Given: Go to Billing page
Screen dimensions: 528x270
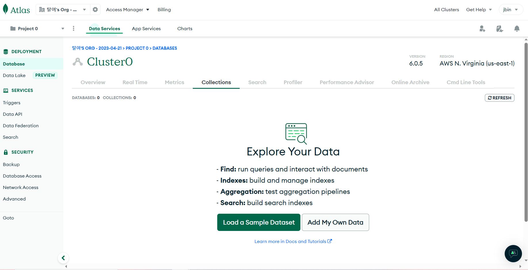Looking at the screenshot, I should (164, 9).
